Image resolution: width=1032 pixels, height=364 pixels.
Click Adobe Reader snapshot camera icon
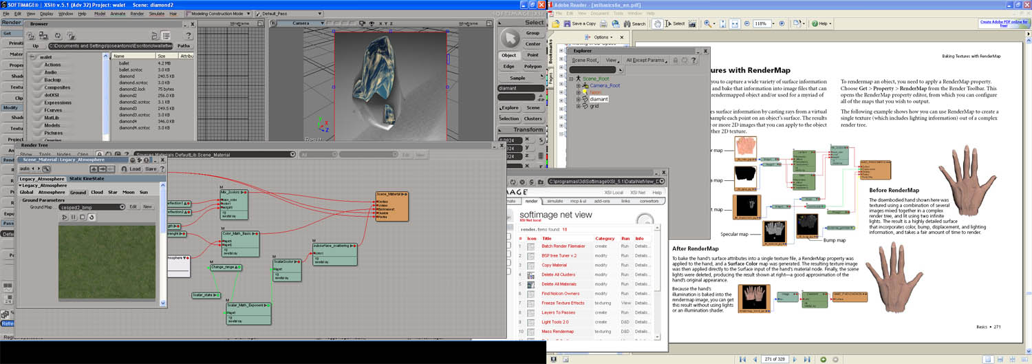point(692,23)
